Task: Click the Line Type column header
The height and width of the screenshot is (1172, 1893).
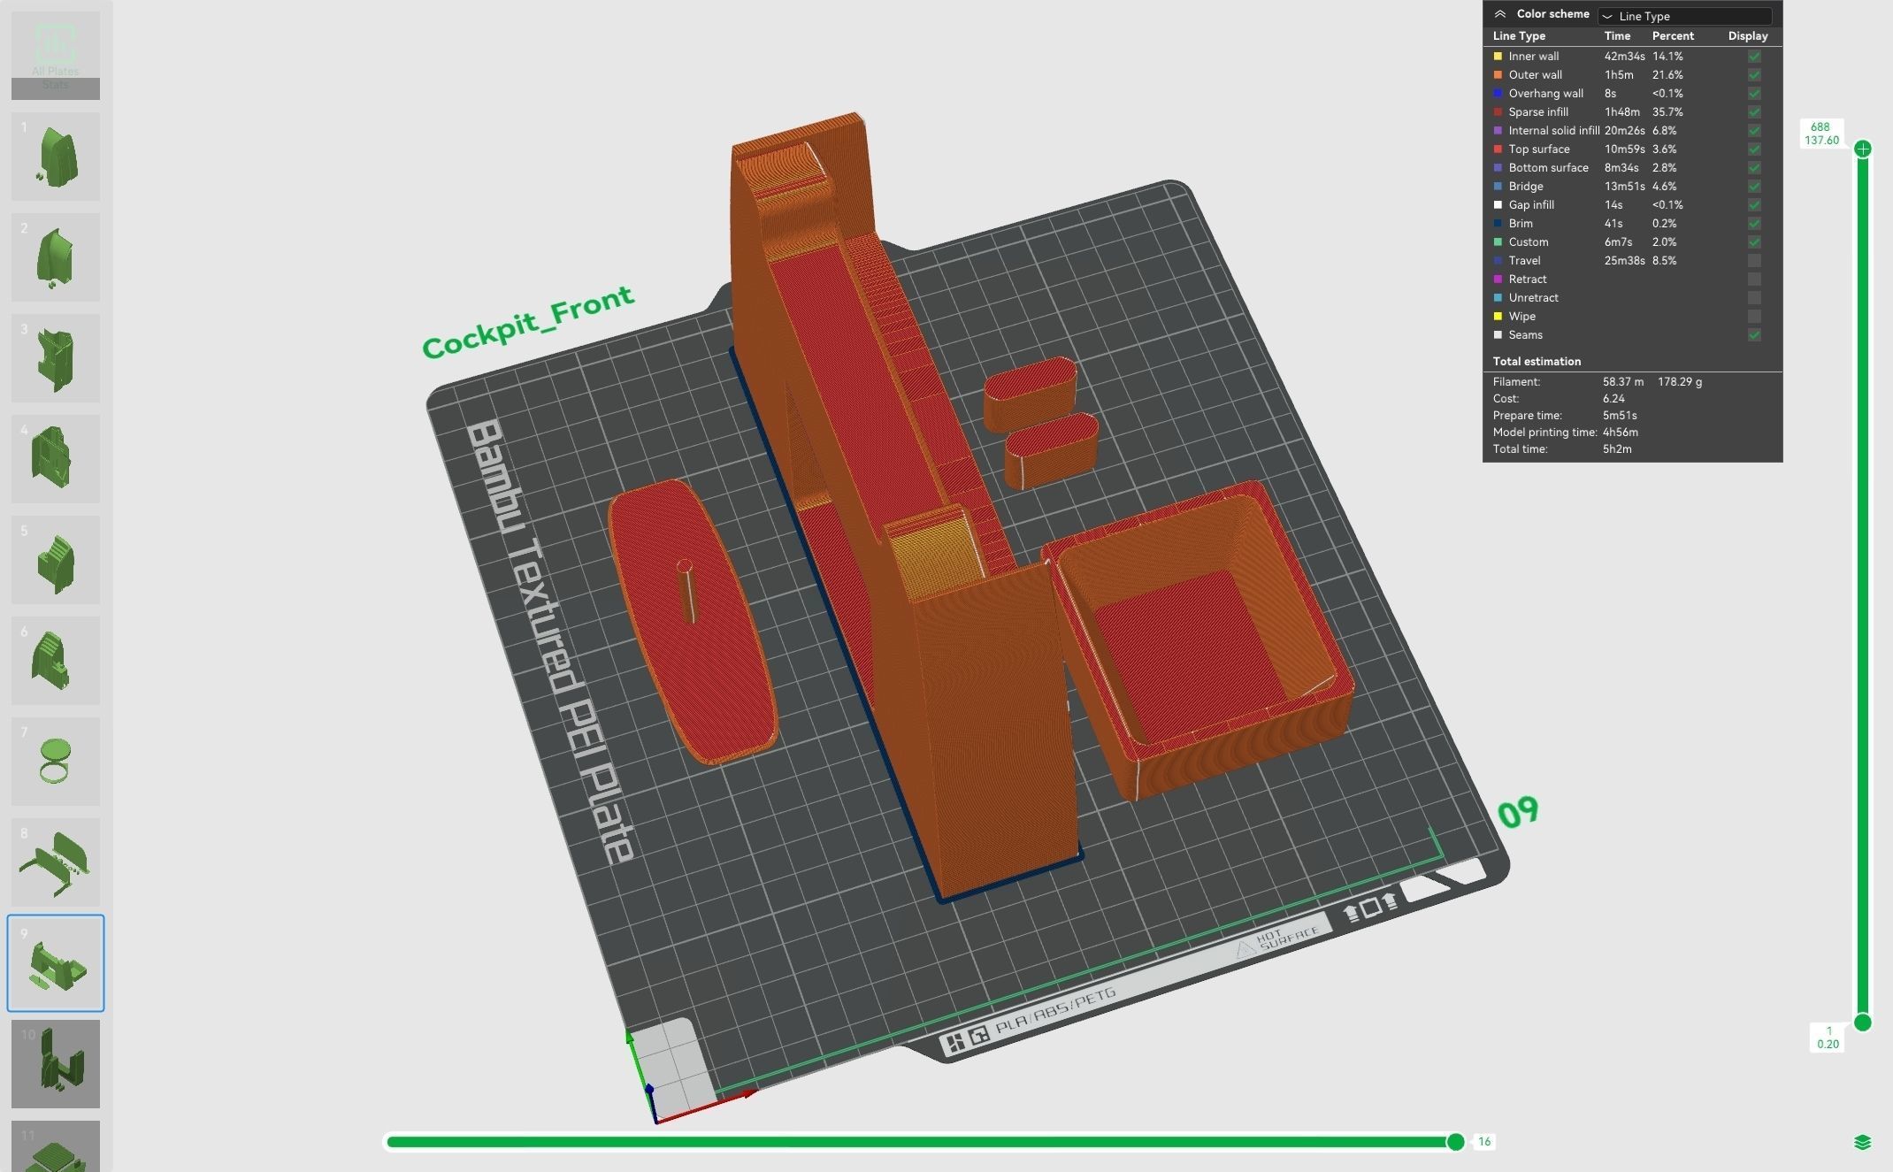Action: pos(1519,36)
